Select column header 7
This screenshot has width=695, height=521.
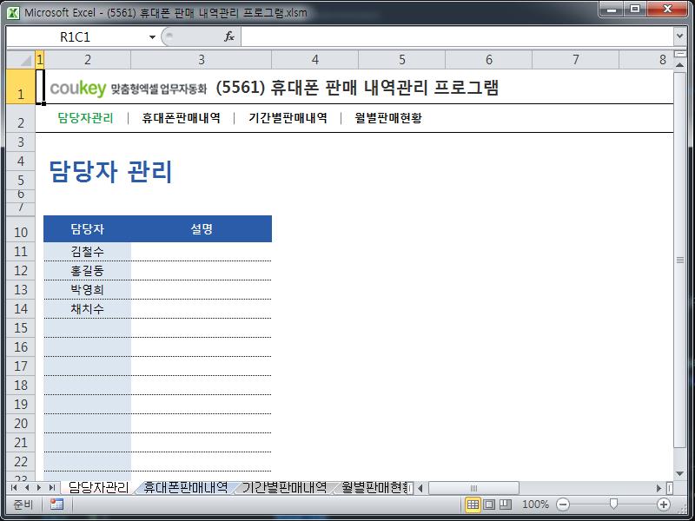[x=575, y=59]
